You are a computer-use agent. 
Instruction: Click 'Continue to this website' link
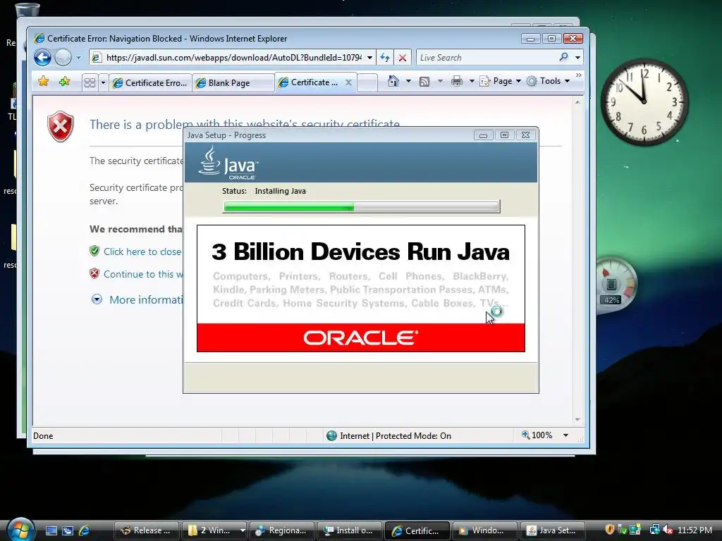point(143,274)
